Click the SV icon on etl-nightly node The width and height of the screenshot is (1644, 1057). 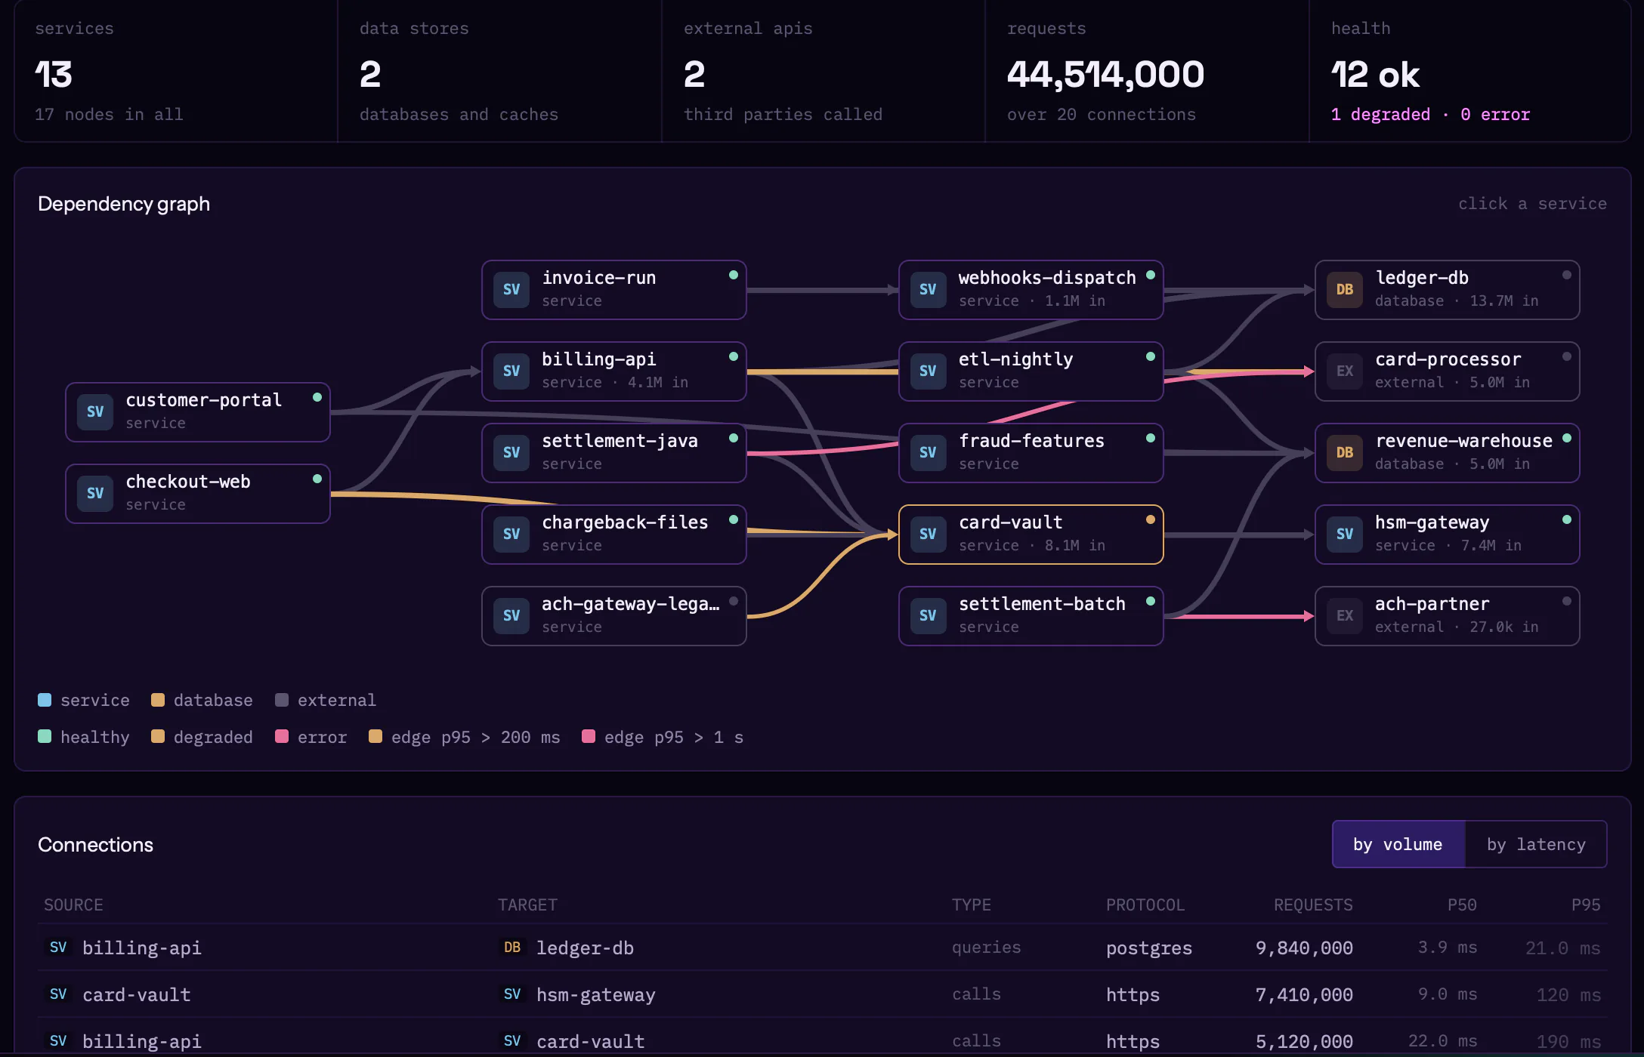(928, 371)
